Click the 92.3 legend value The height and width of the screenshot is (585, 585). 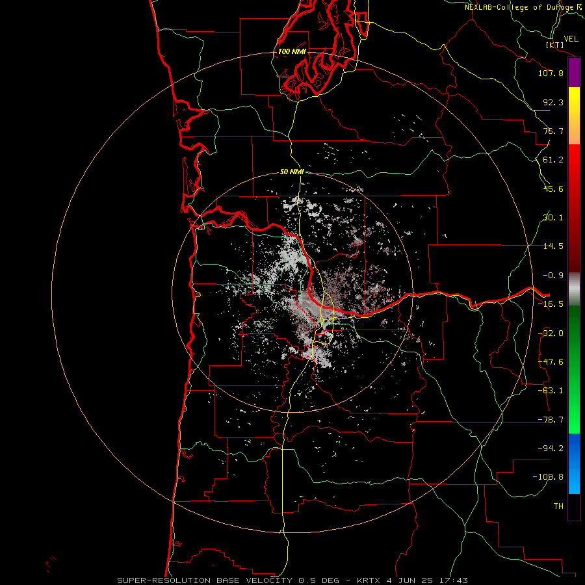(x=553, y=102)
